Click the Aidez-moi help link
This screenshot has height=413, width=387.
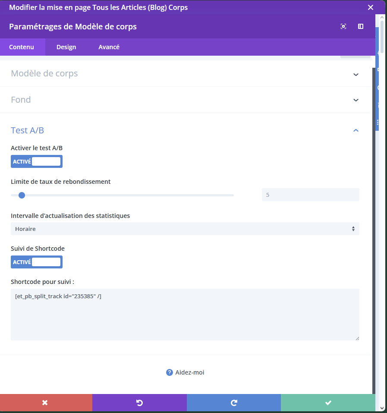point(190,372)
